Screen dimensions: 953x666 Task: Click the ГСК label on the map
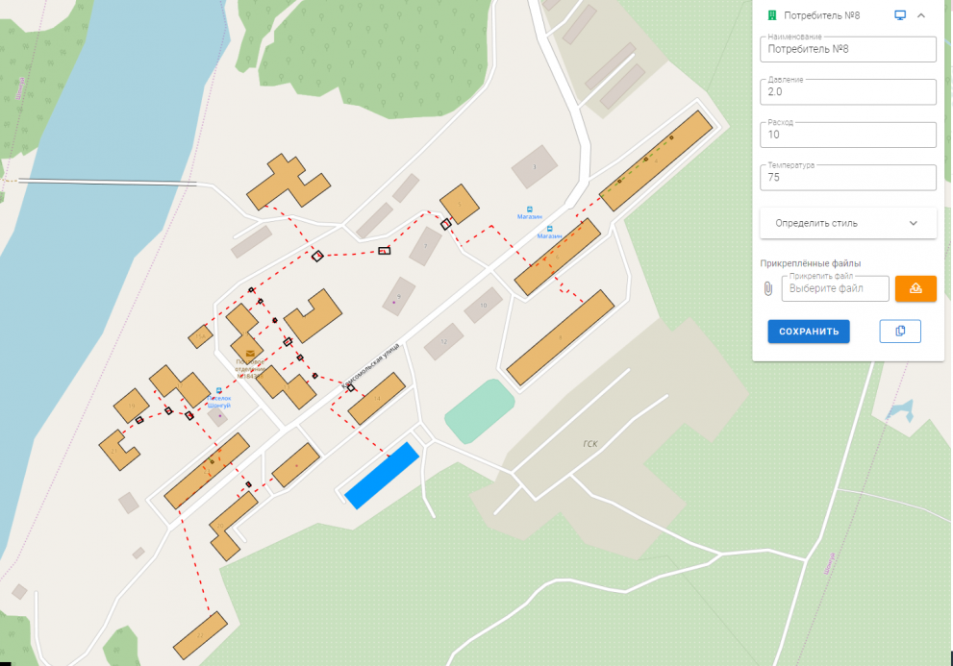pos(589,444)
